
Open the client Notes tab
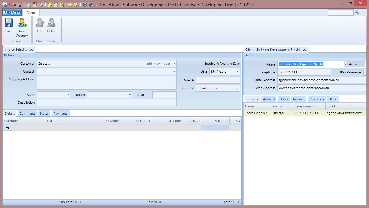click(284, 99)
